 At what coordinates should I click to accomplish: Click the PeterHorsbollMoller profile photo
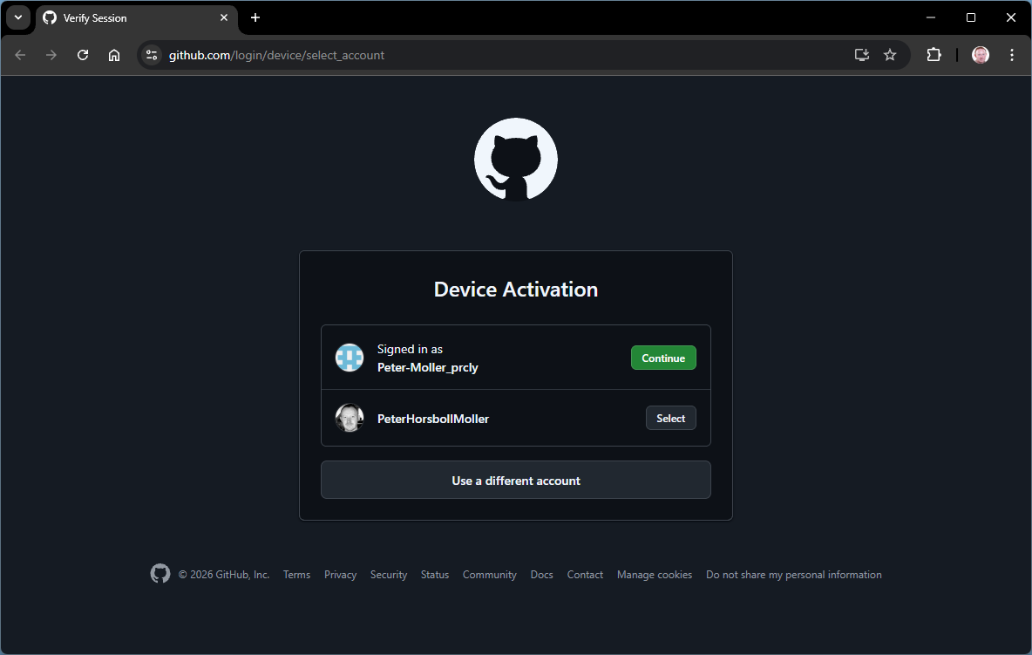350,418
